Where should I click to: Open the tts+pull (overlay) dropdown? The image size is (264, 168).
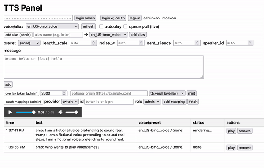(167, 93)
